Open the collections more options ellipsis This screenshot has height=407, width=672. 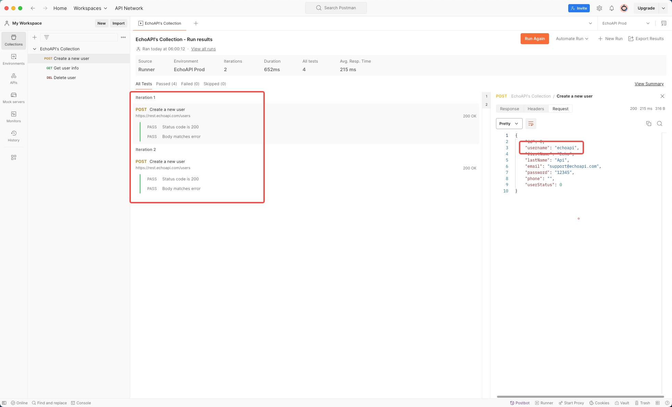coord(123,37)
